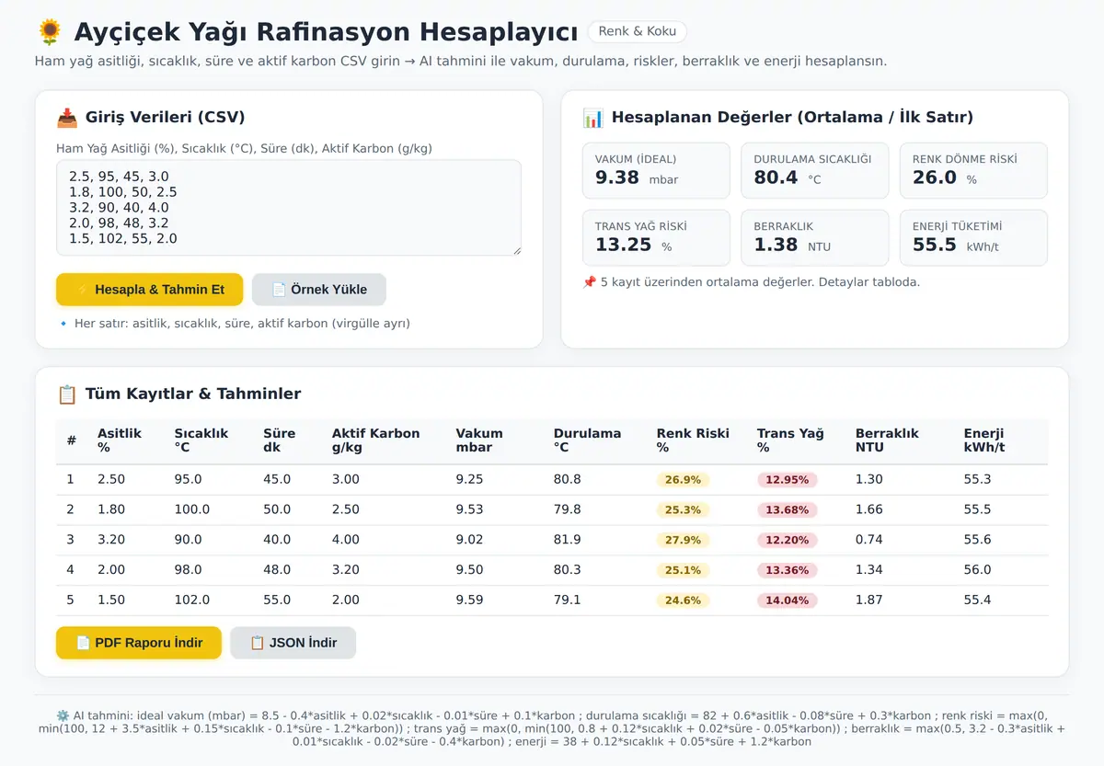Select the Berraklık 1.38 NTU card

pos(815,237)
